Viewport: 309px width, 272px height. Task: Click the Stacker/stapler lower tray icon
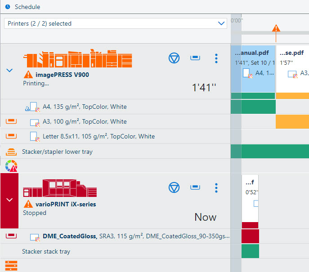(11, 152)
